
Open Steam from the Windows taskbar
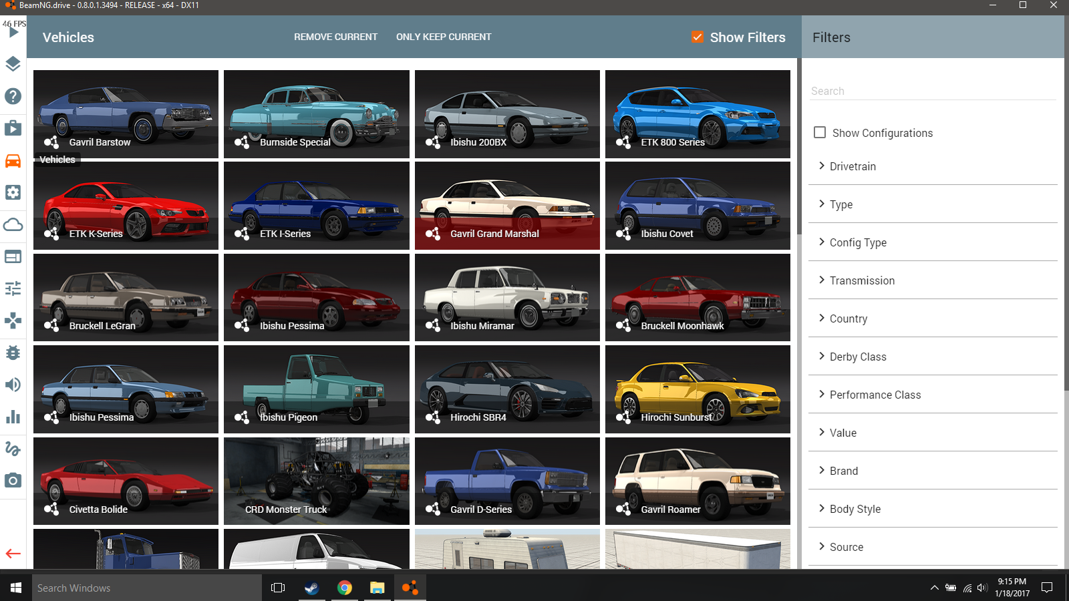point(311,588)
